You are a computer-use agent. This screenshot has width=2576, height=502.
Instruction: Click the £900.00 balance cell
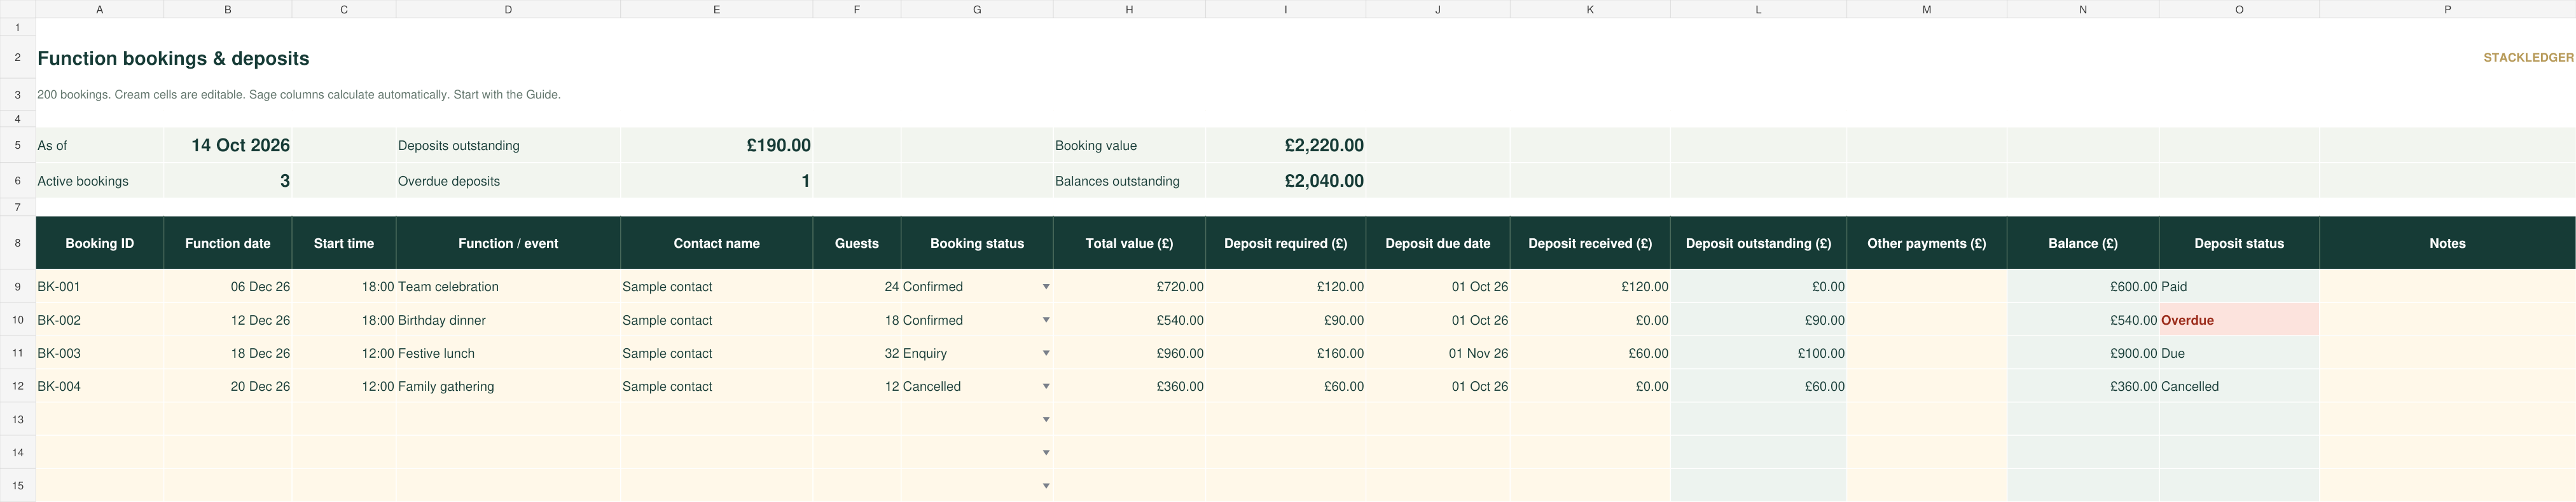pyautogui.click(x=2083, y=353)
